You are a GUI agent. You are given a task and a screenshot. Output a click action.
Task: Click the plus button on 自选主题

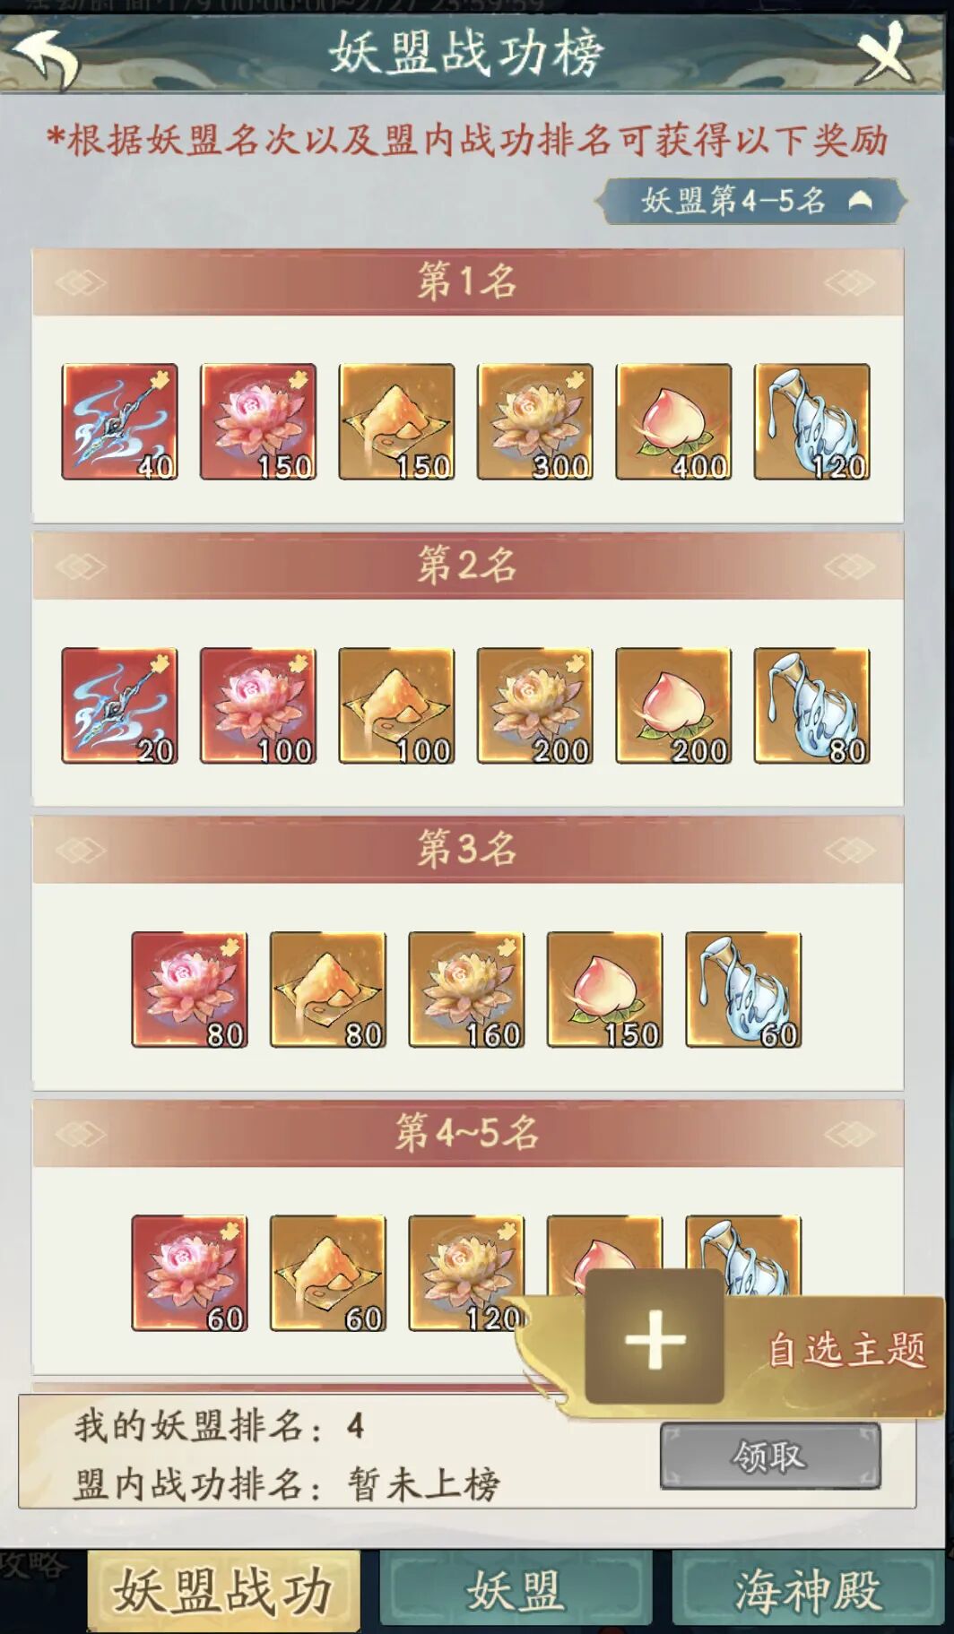pyautogui.click(x=655, y=1338)
